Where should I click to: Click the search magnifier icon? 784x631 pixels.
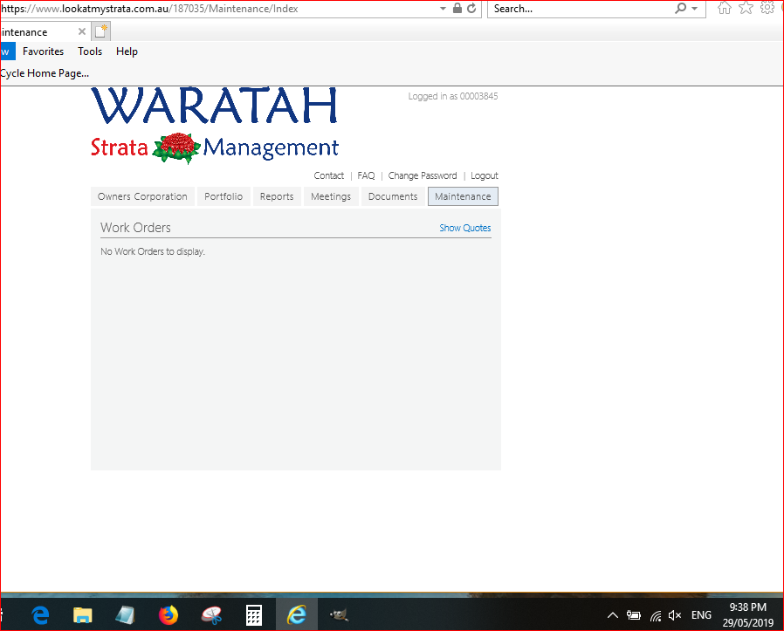680,8
